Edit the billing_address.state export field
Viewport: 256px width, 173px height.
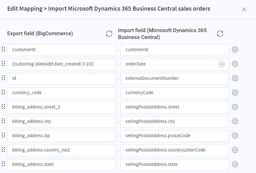[x=61, y=165]
